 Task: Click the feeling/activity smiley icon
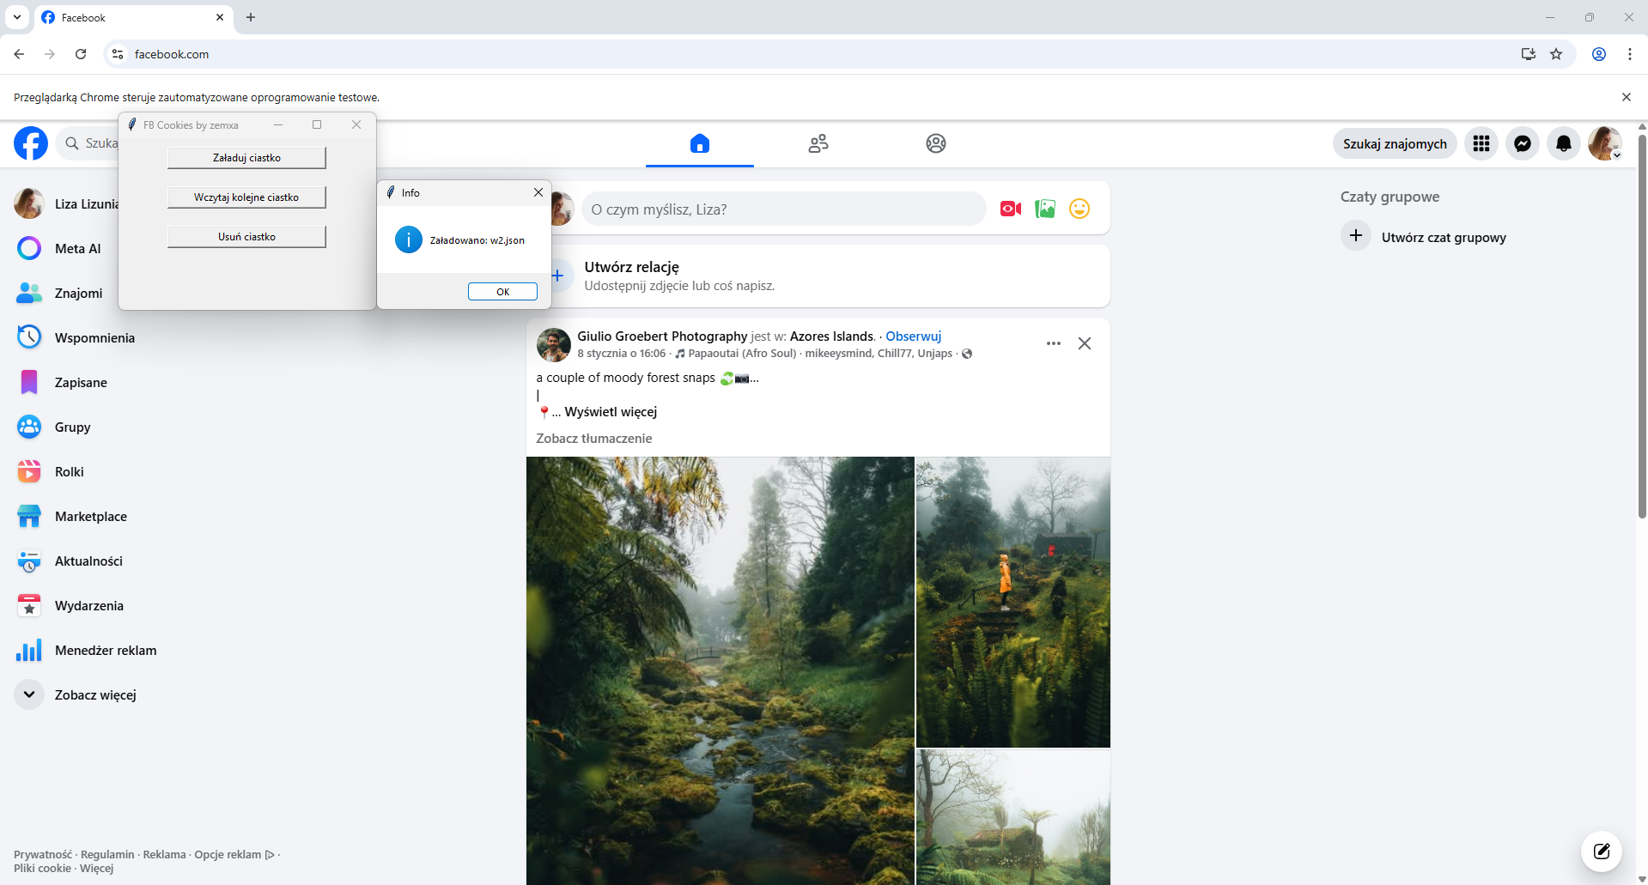coord(1079,209)
